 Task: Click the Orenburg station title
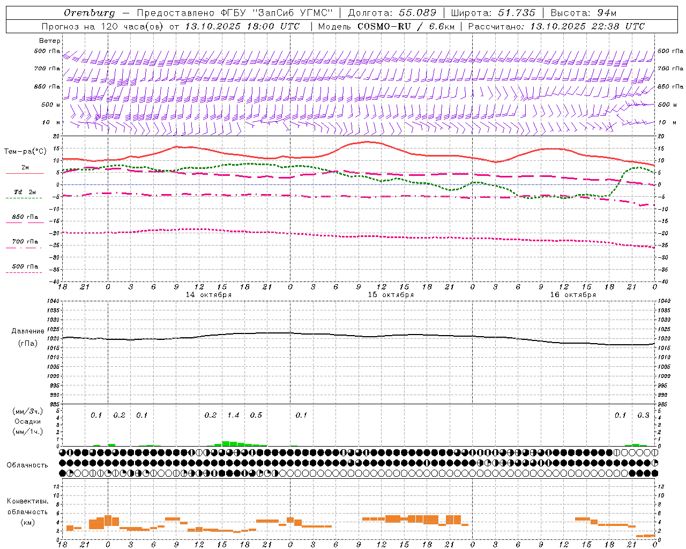pyautogui.click(x=89, y=13)
